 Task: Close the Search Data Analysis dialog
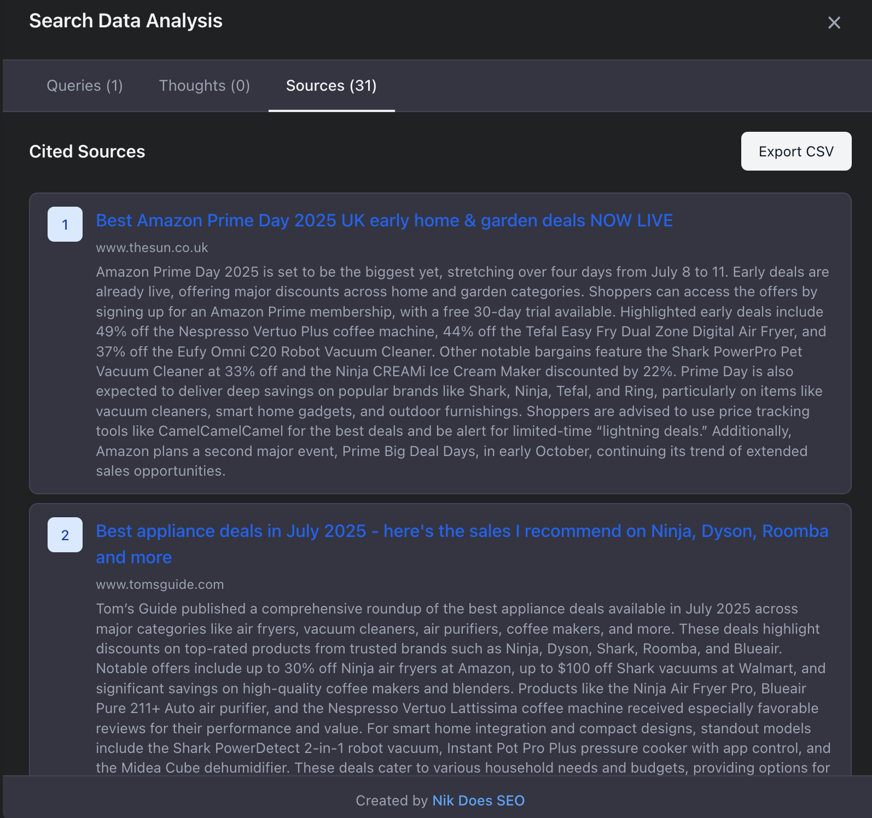tap(834, 22)
